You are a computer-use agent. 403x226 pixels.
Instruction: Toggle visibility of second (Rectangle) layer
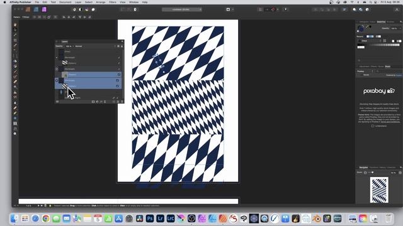tap(119, 69)
